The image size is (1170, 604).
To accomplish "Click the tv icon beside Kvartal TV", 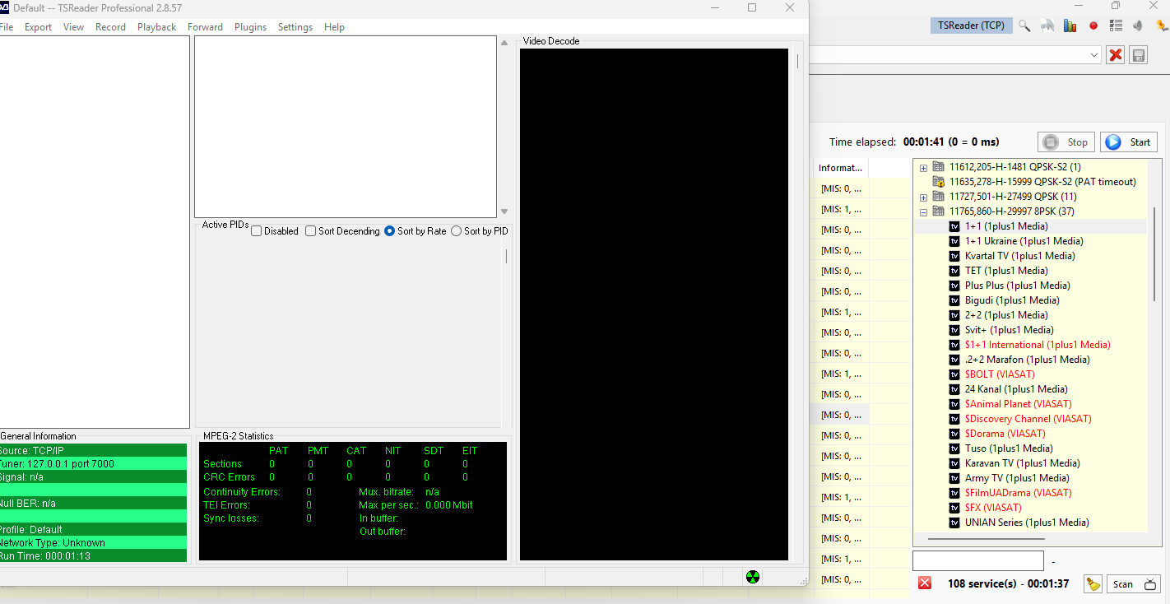I will pos(954,256).
